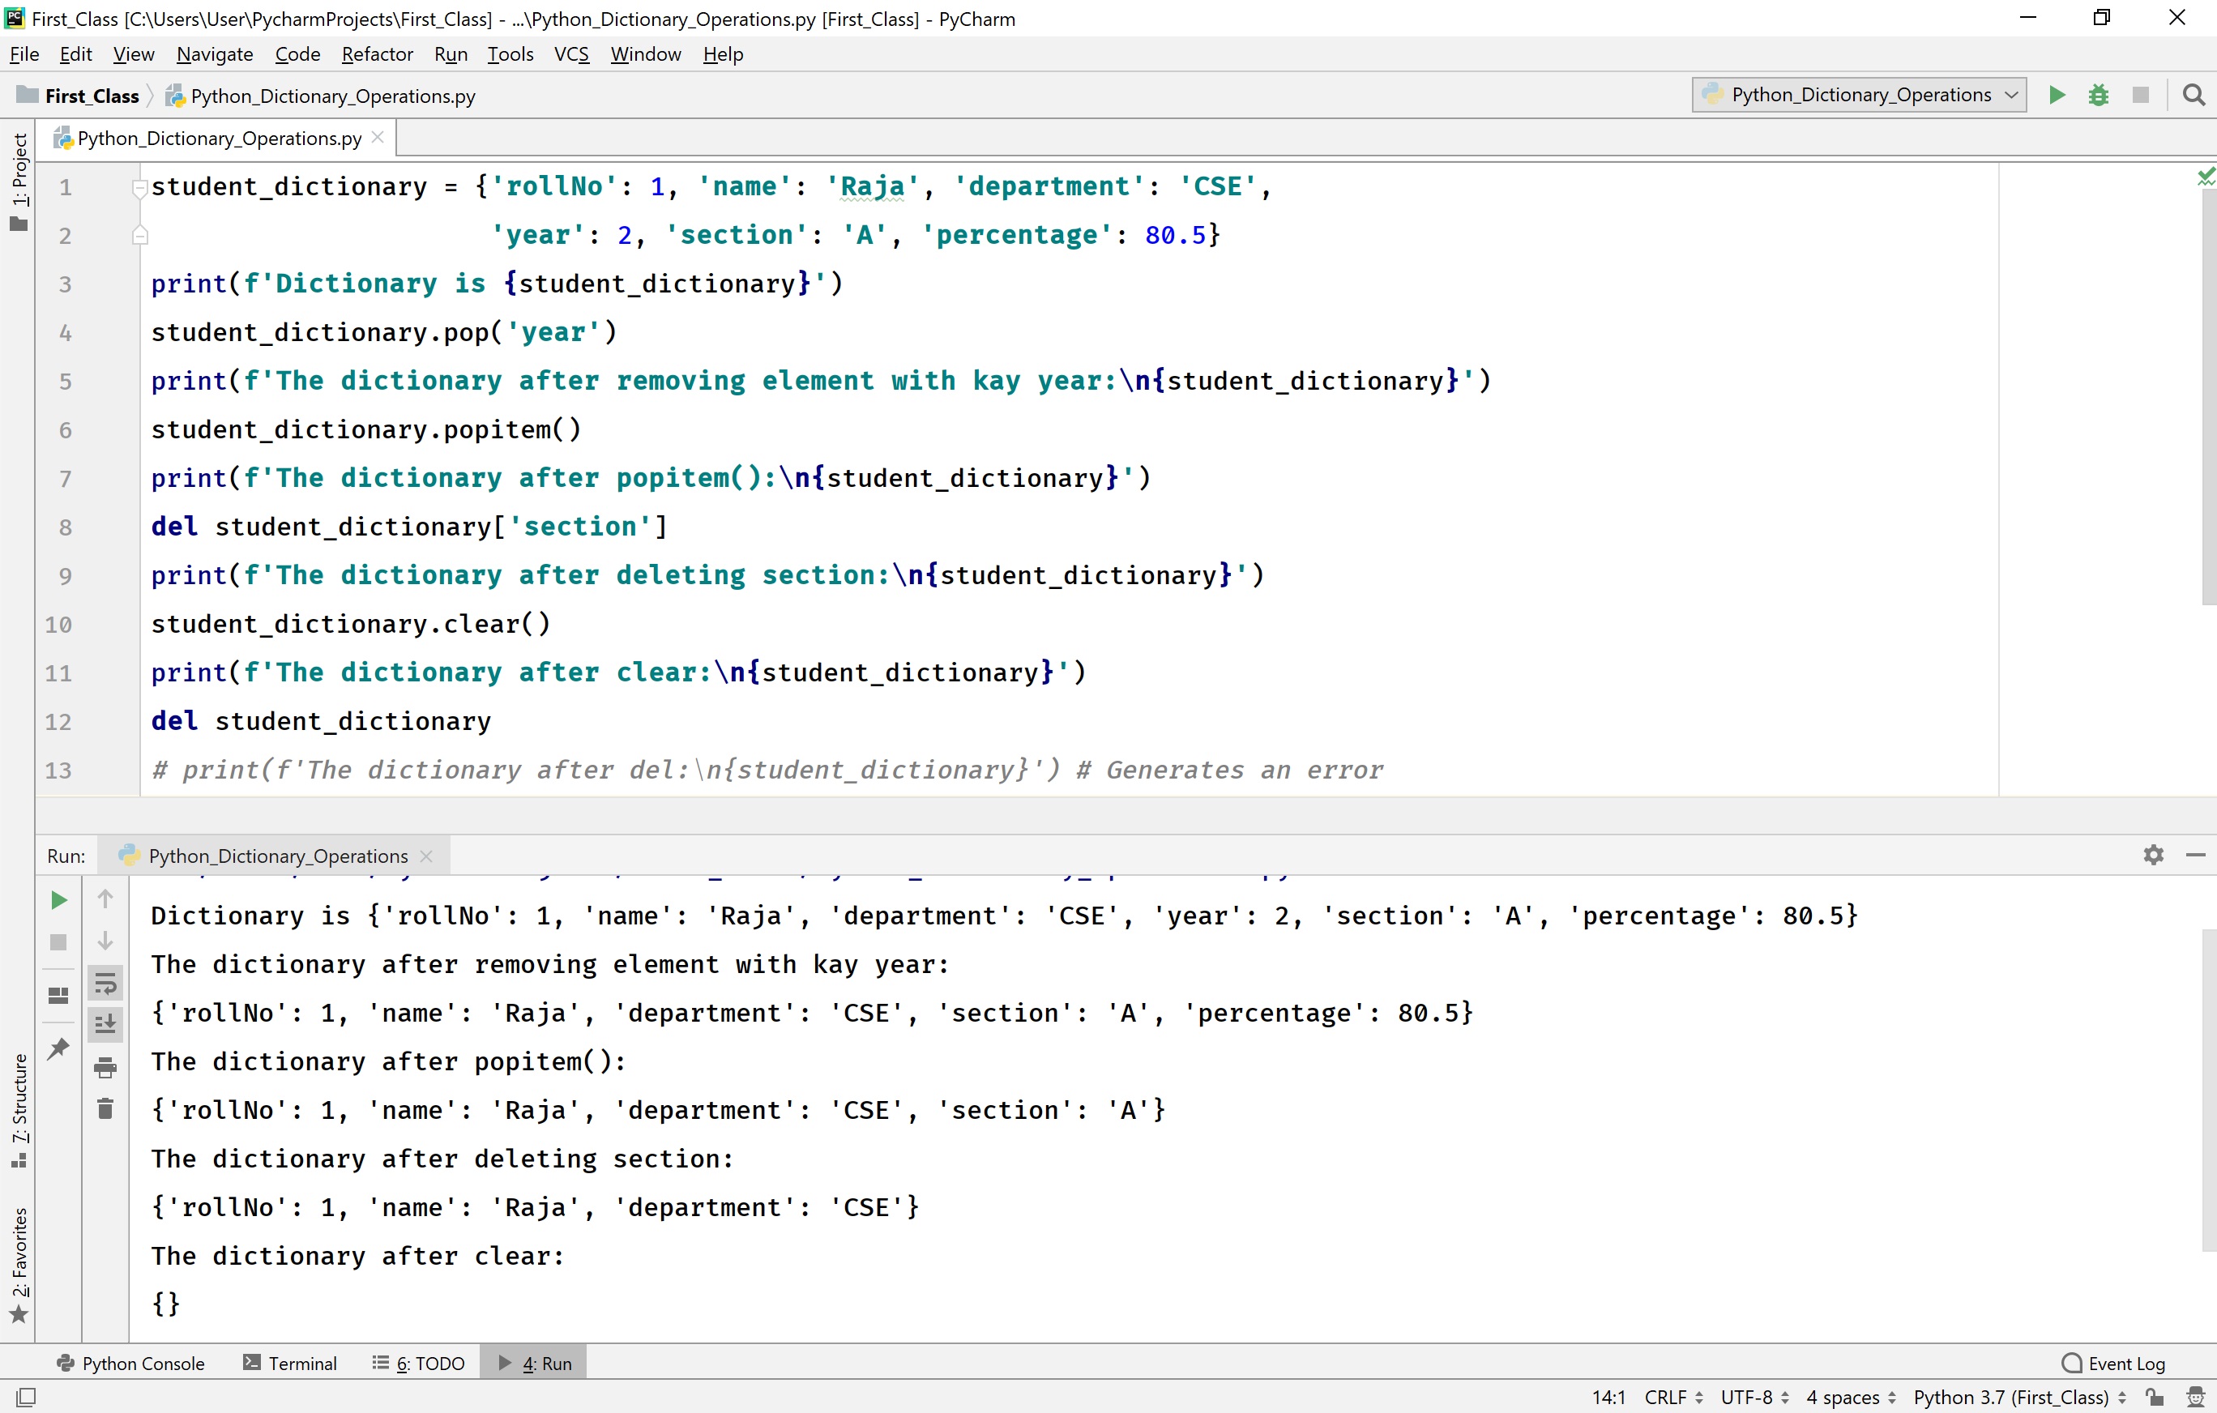The width and height of the screenshot is (2217, 1413).
Task: Switch to the Terminal tool tab
Action: [x=290, y=1364]
